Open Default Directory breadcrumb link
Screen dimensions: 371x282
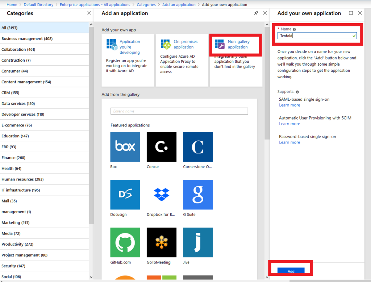(38, 4)
